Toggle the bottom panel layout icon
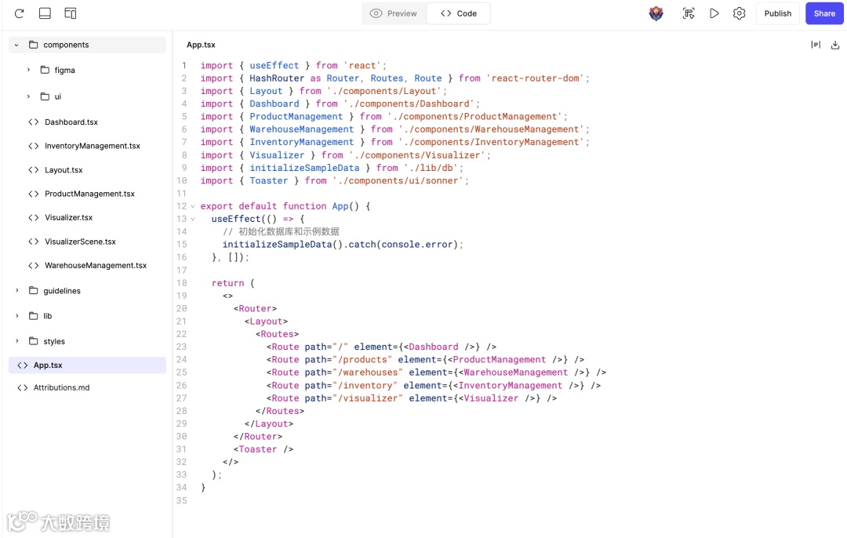Viewport: 847px width, 538px height. (x=45, y=13)
